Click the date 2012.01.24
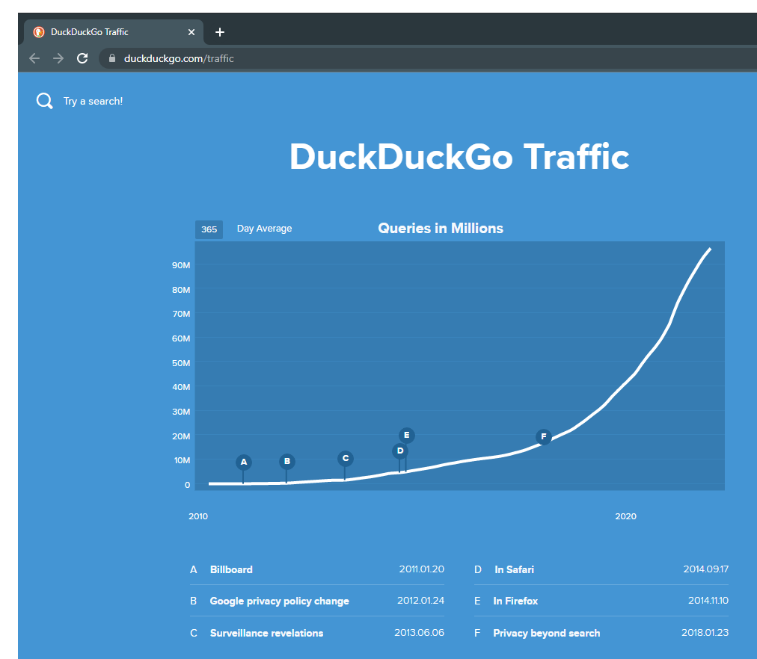The height and width of the screenshot is (659, 757). pyautogui.click(x=420, y=600)
